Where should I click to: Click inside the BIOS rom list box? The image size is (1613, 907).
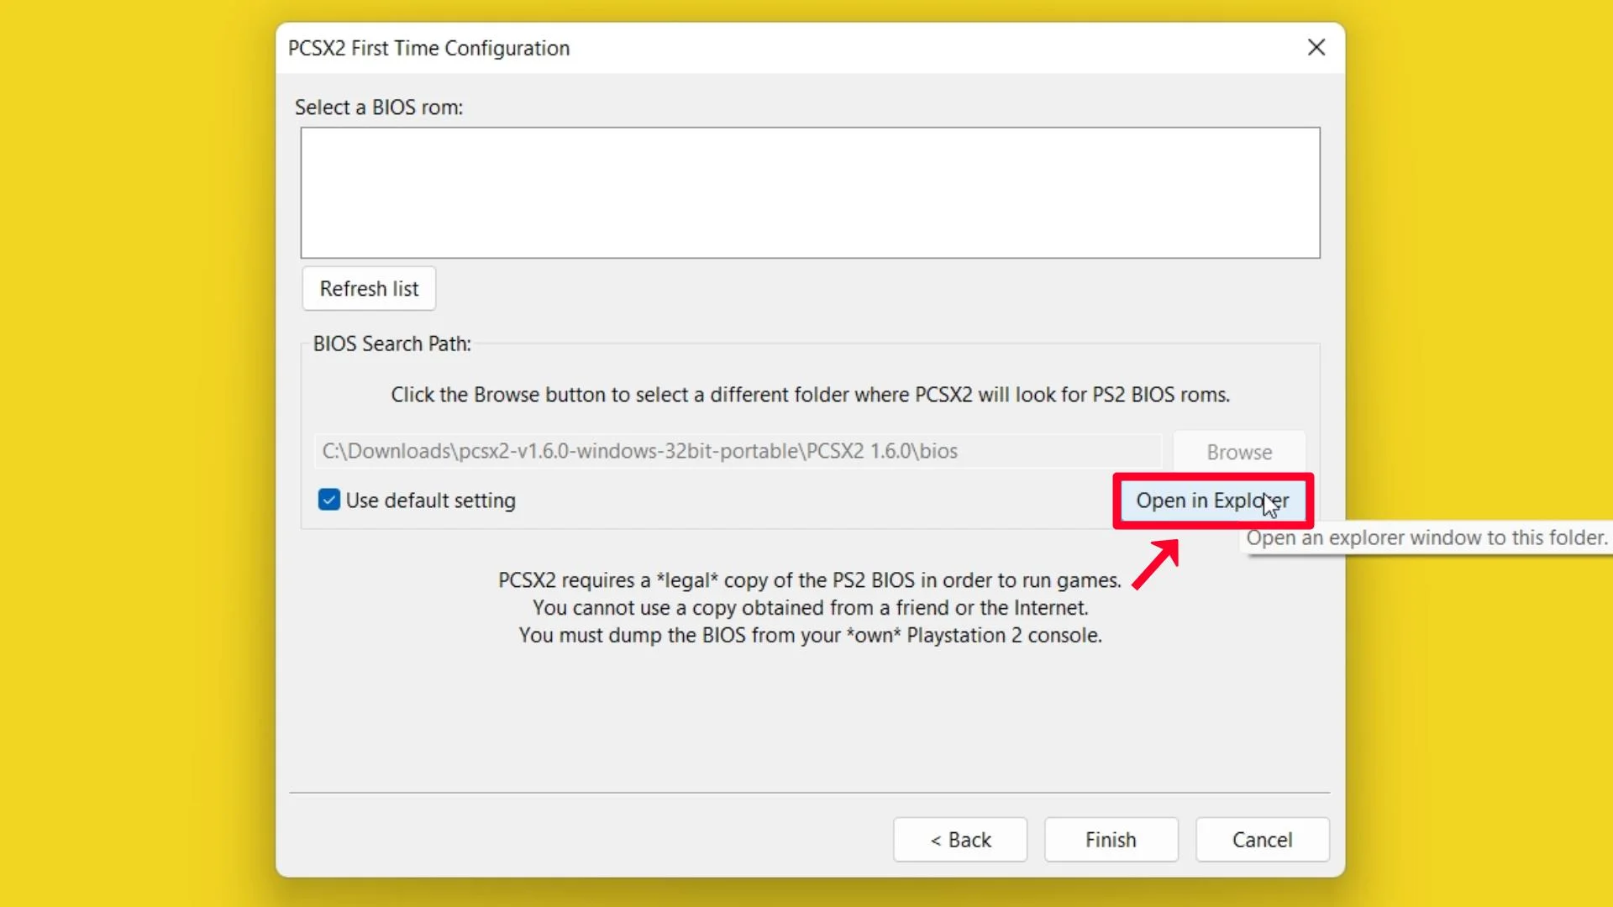[x=810, y=192]
